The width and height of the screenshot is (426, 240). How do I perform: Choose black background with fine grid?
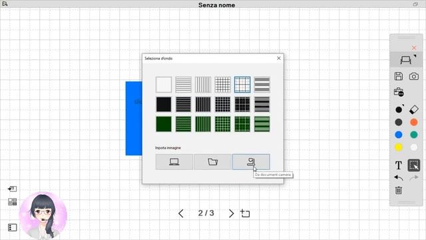222,104
